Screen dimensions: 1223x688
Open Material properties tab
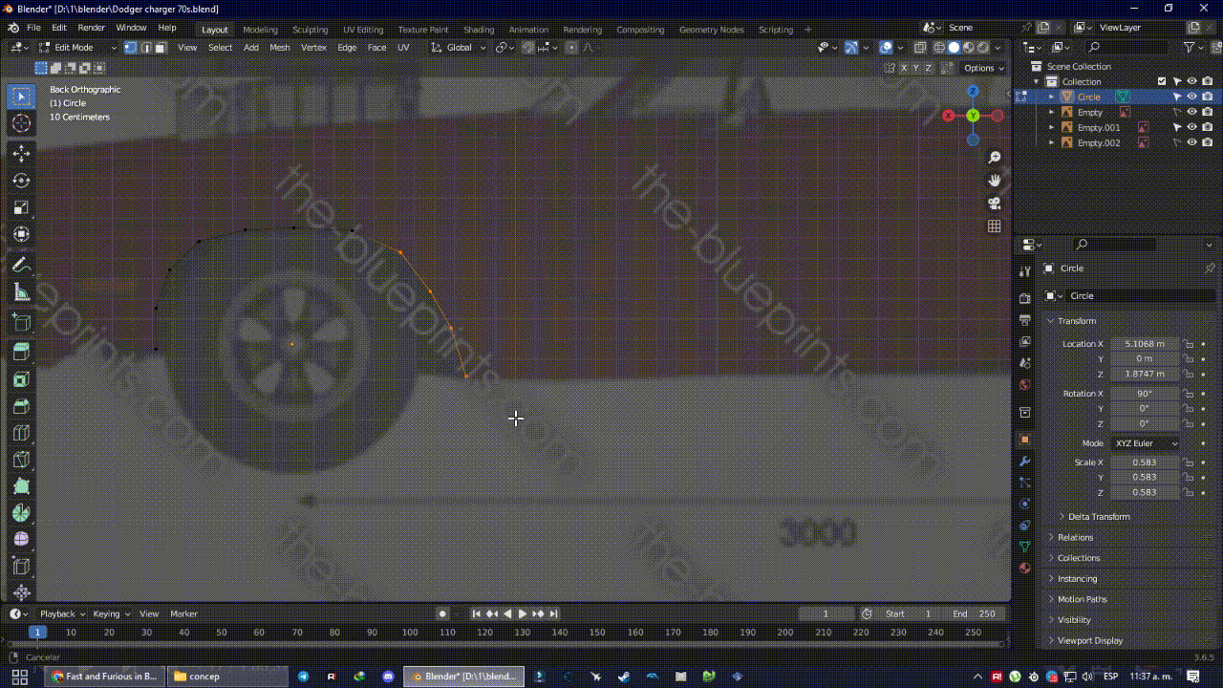click(x=1025, y=568)
